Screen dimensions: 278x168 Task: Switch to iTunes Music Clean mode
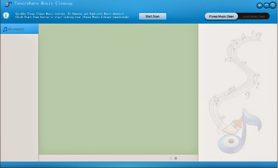[221, 16]
